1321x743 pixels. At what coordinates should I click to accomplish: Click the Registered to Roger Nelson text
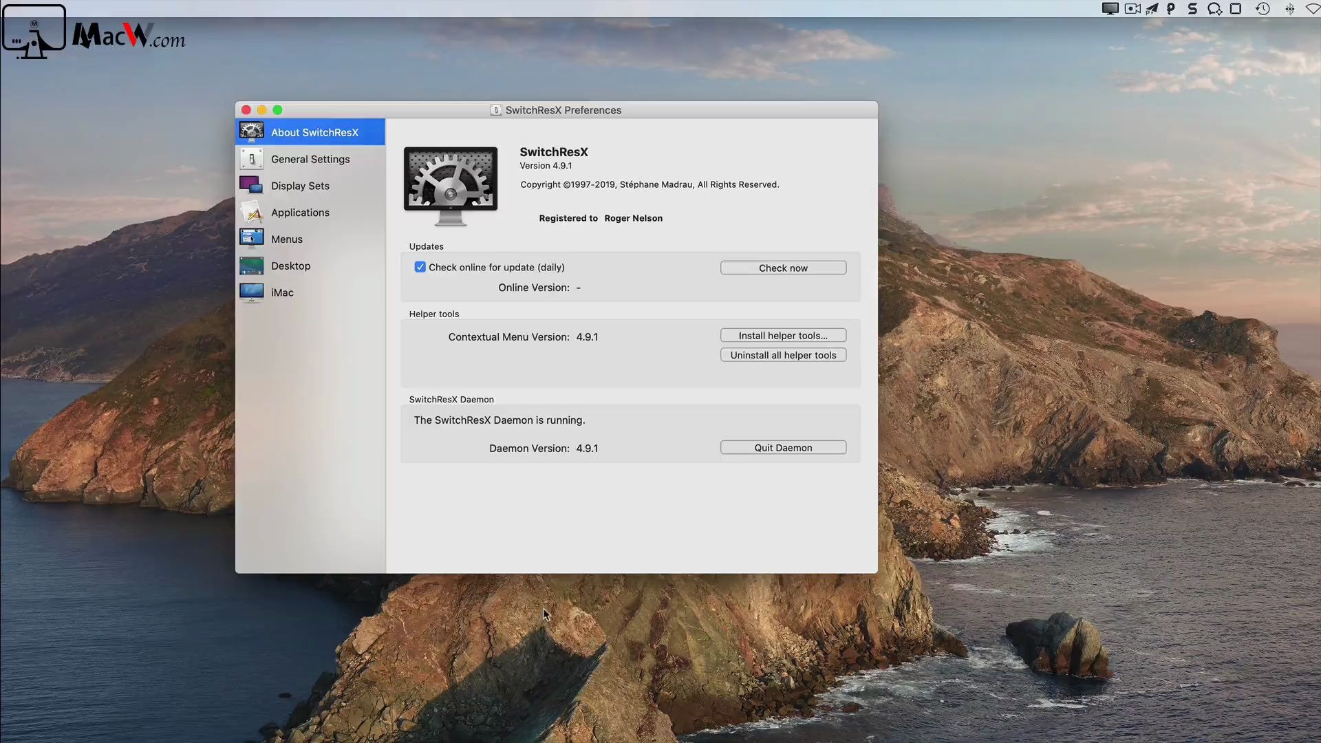pos(600,218)
